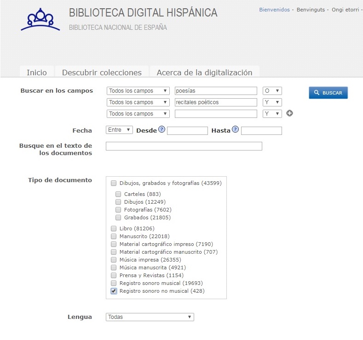Check the Dibujos (12249) checkbox

[118, 202]
